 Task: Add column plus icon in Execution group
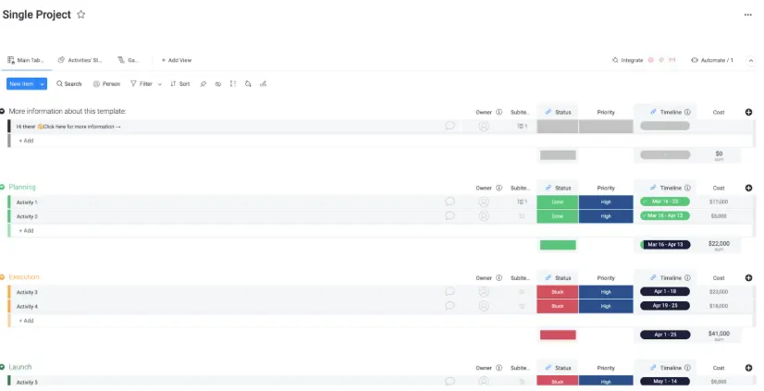point(748,278)
